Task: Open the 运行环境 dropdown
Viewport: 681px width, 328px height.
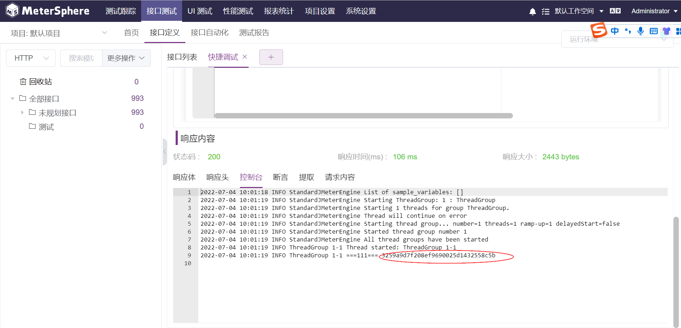Action: pos(617,39)
